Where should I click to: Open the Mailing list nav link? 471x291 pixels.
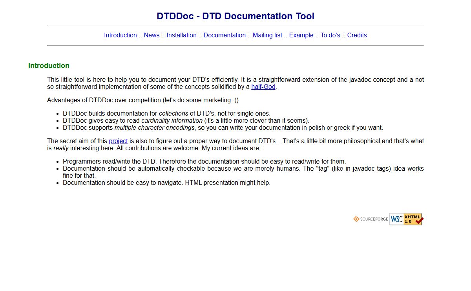pos(267,35)
